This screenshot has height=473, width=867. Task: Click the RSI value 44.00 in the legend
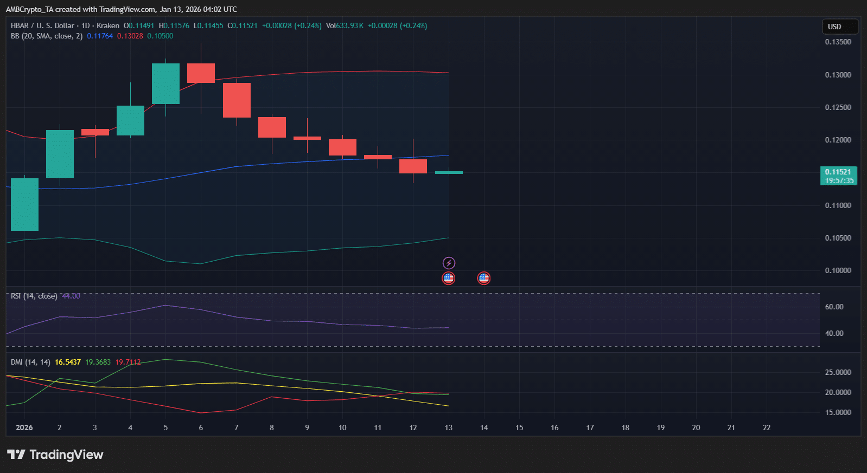[71, 296]
